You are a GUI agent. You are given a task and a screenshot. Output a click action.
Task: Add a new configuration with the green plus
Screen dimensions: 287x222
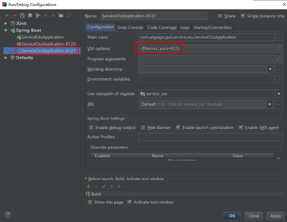click(7, 16)
